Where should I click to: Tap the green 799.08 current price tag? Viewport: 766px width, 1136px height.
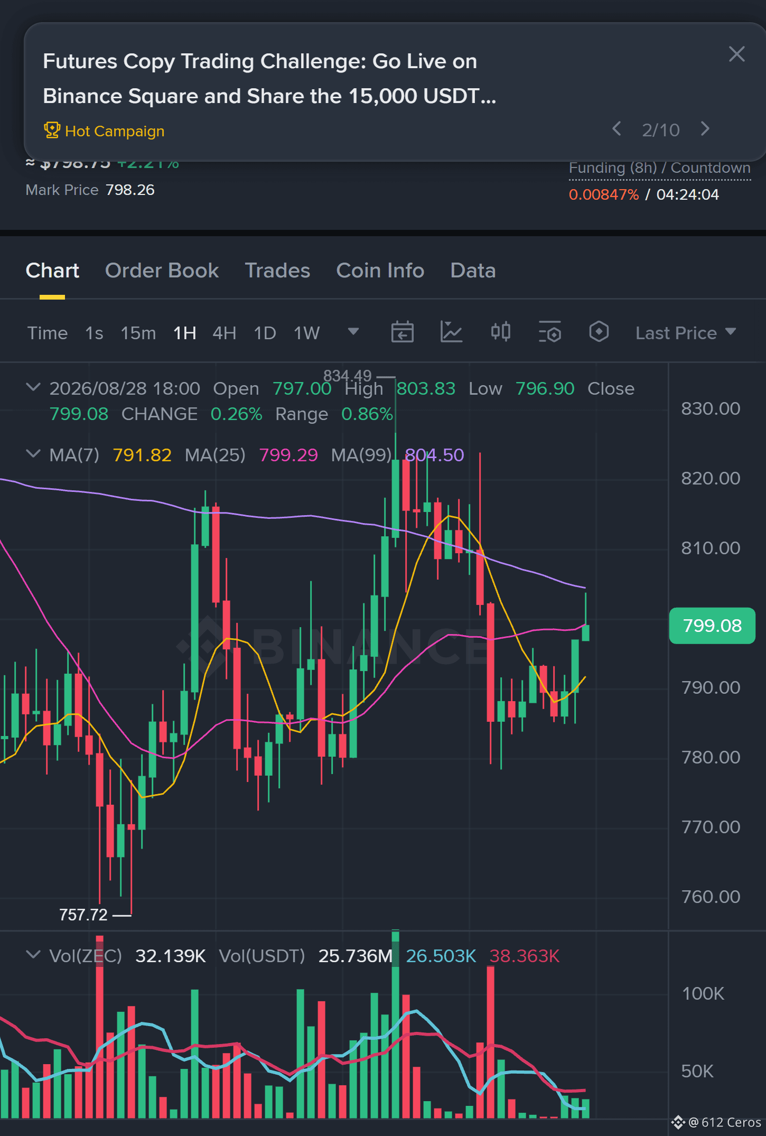click(x=712, y=626)
